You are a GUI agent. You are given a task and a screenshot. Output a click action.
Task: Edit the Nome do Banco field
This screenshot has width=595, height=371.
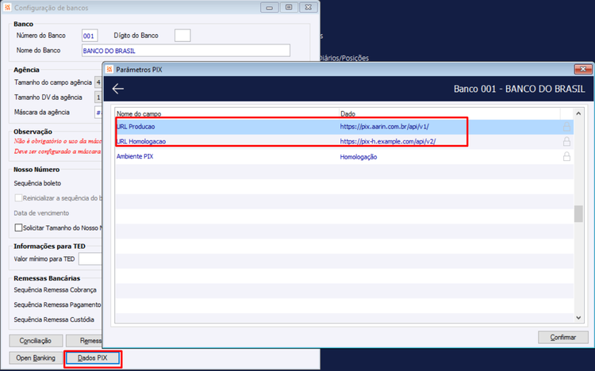pyautogui.click(x=186, y=51)
